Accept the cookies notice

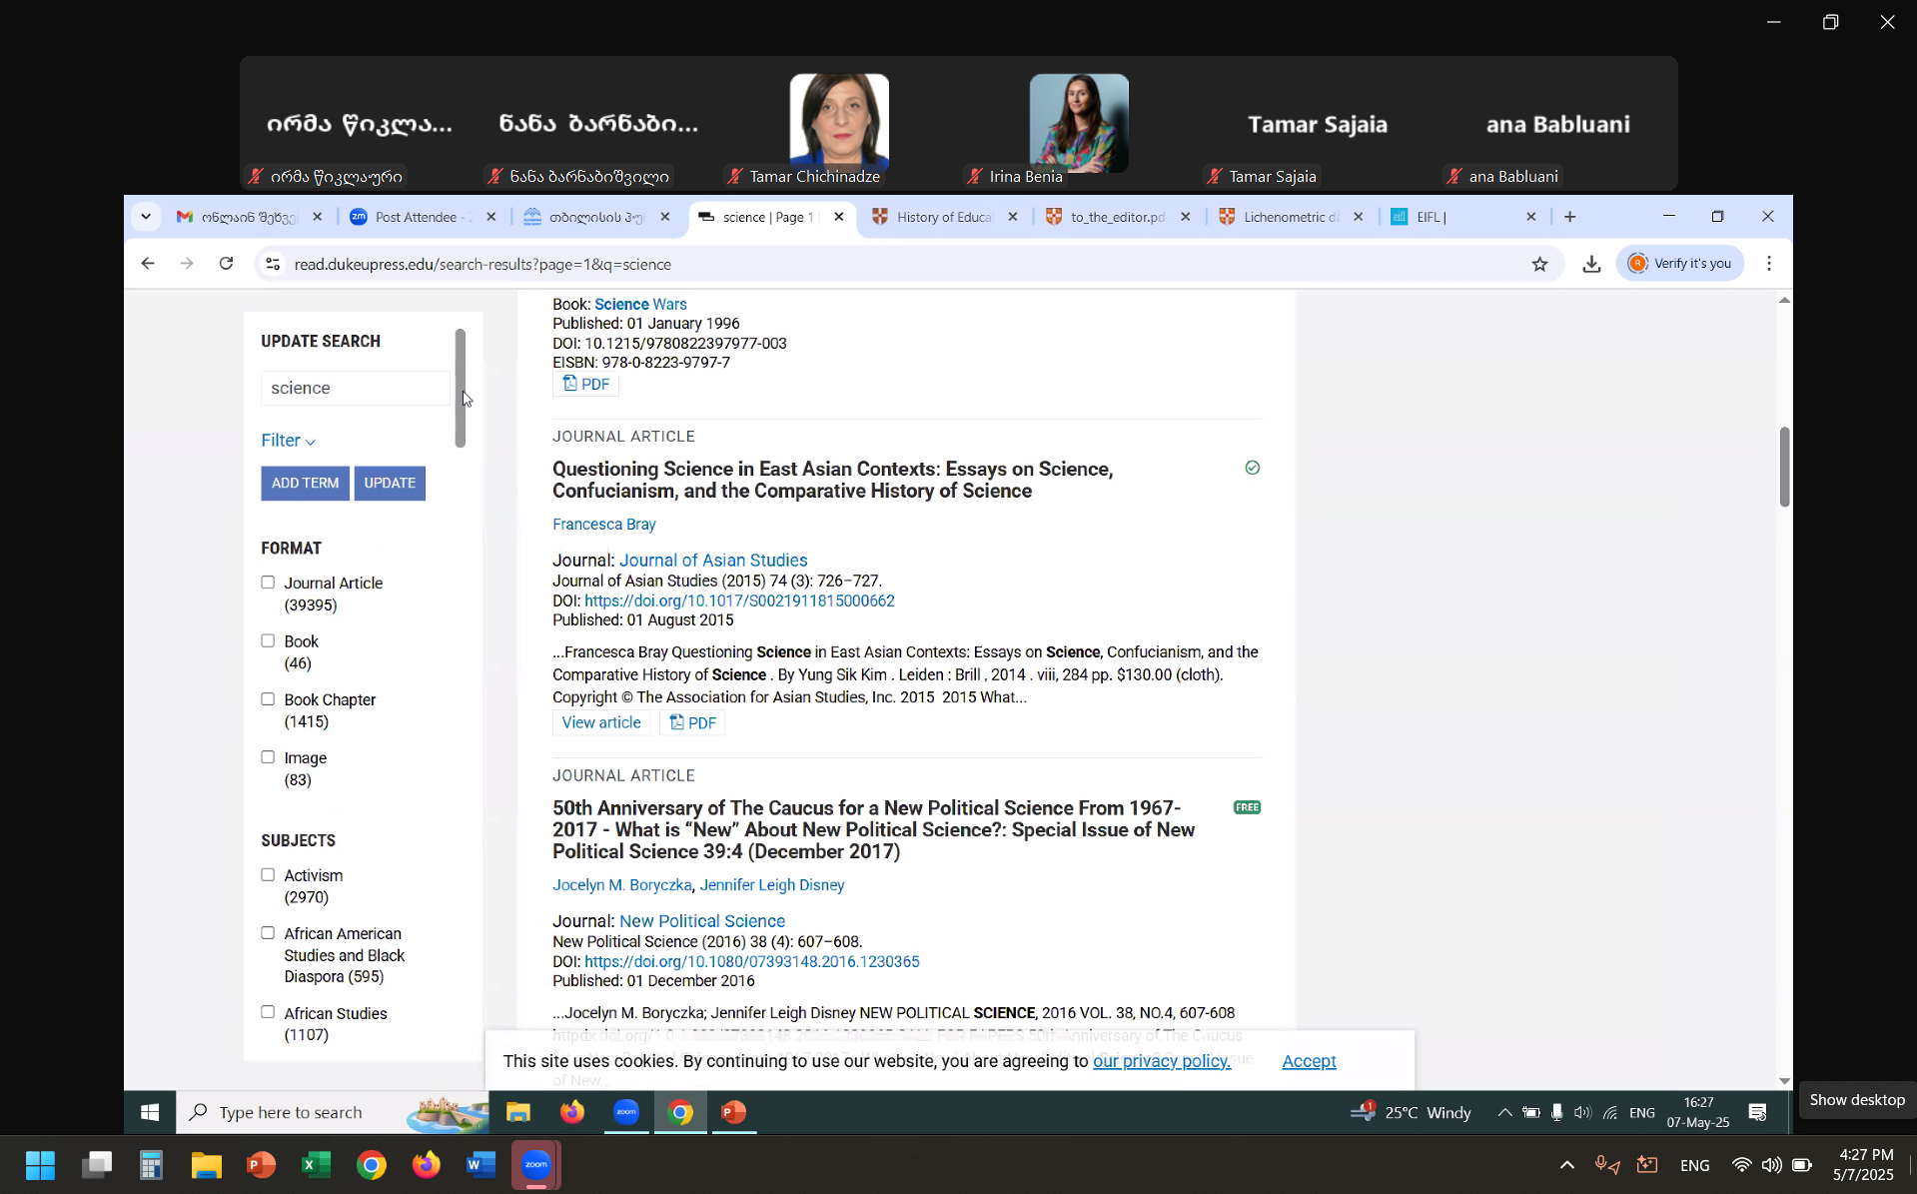click(x=1309, y=1061)
